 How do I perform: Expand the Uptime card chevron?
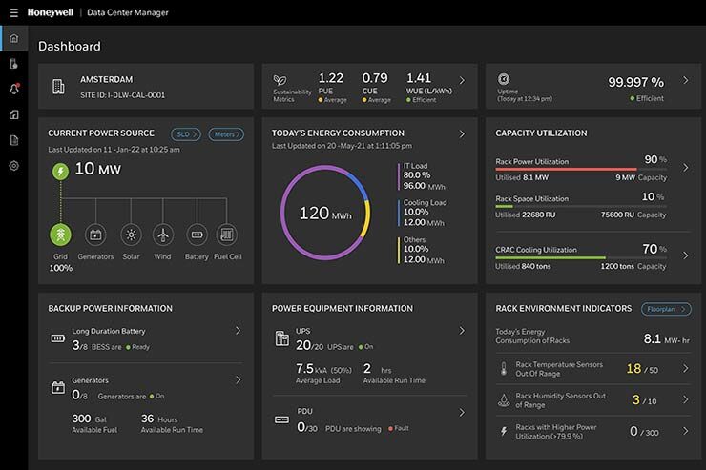(x=685, y=81)
